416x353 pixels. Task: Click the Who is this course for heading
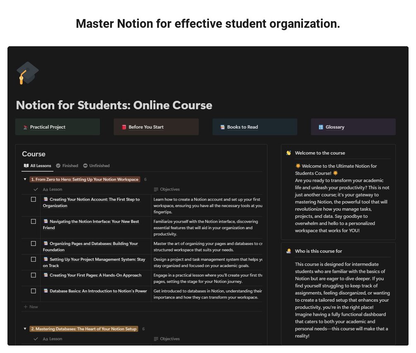(x=318, y=251)
